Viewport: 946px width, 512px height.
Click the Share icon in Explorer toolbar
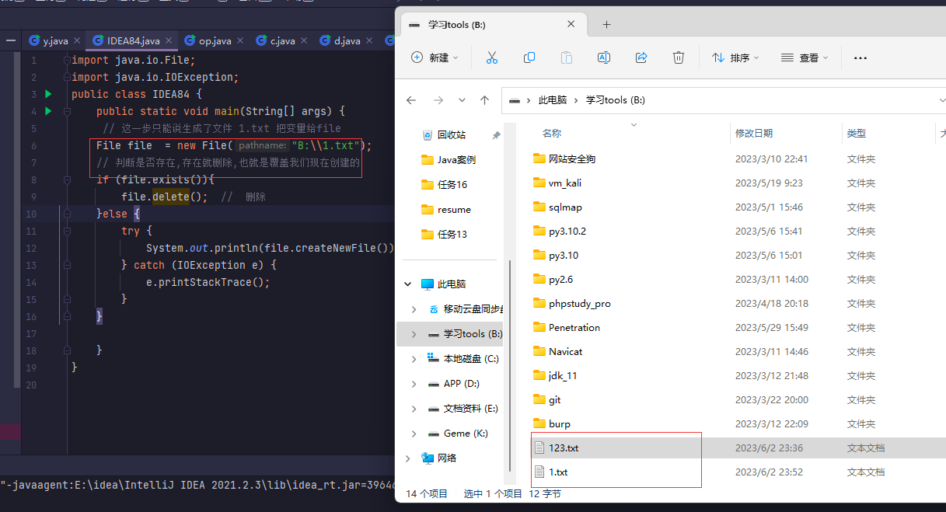(x=641, y=57)
